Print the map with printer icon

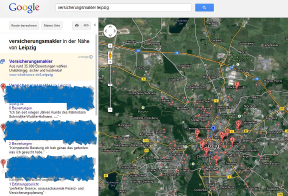(77, 25)
